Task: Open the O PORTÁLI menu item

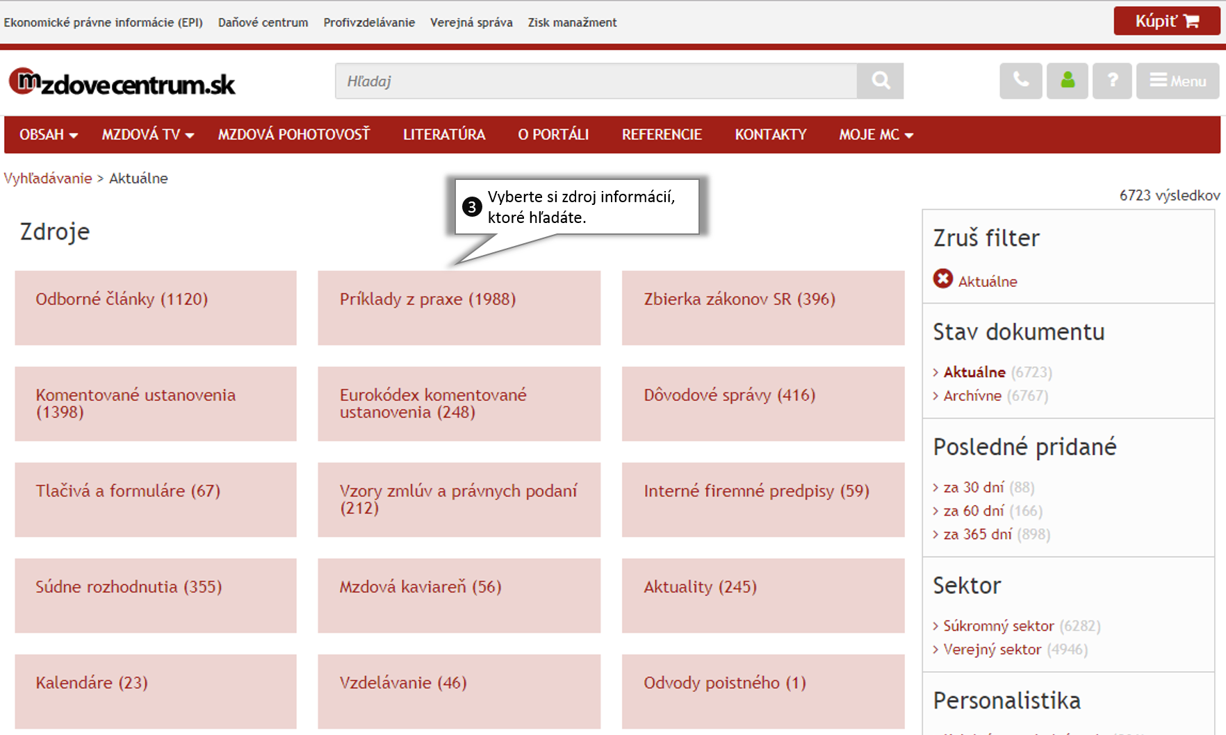Action: click(553, 135)
